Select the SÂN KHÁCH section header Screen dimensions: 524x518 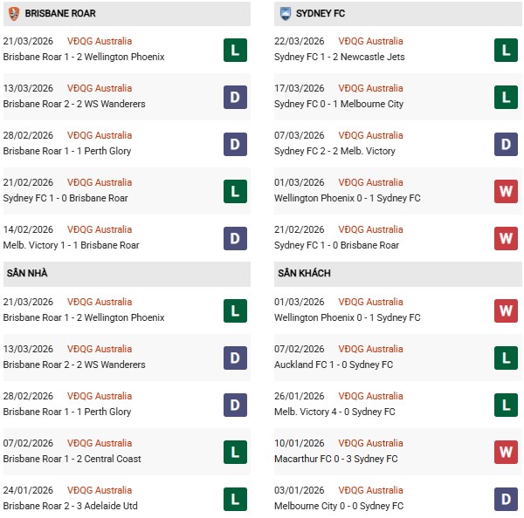[304, 274]
